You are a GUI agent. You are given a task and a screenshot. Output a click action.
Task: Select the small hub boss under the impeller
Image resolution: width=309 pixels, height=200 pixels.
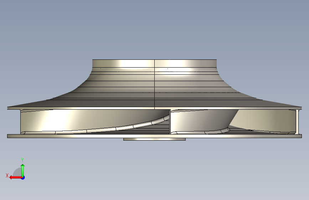155,139
